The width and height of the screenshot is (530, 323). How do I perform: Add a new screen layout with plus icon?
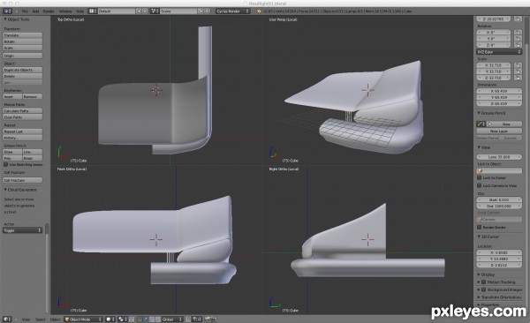point(139,11)
